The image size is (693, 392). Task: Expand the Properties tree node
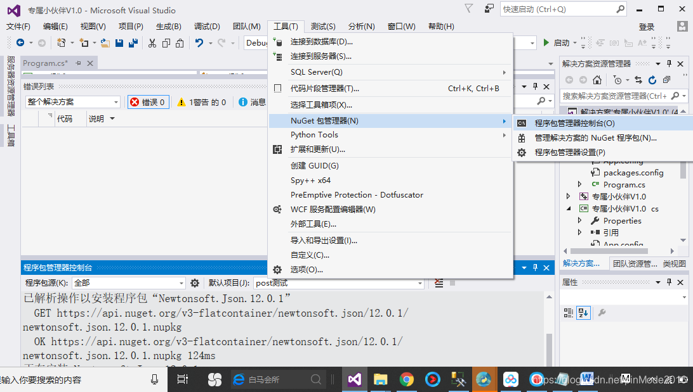coord(579,220)
